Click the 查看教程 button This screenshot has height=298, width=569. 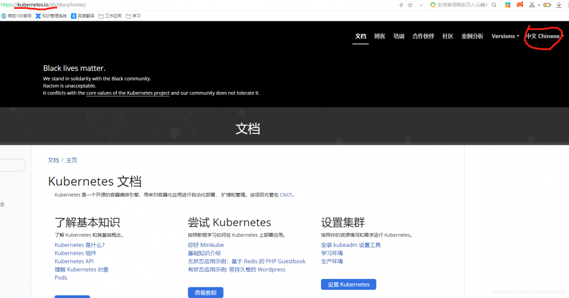tap(205, 293)
